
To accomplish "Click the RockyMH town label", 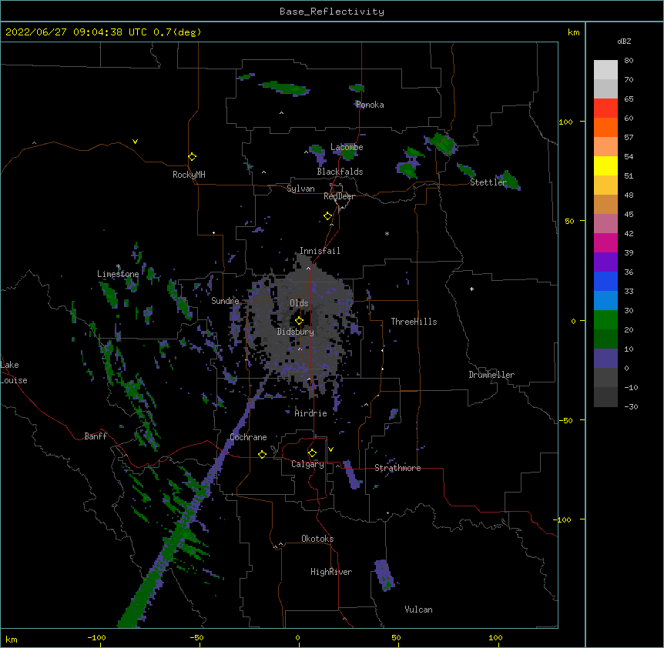I will click(189, 175).
